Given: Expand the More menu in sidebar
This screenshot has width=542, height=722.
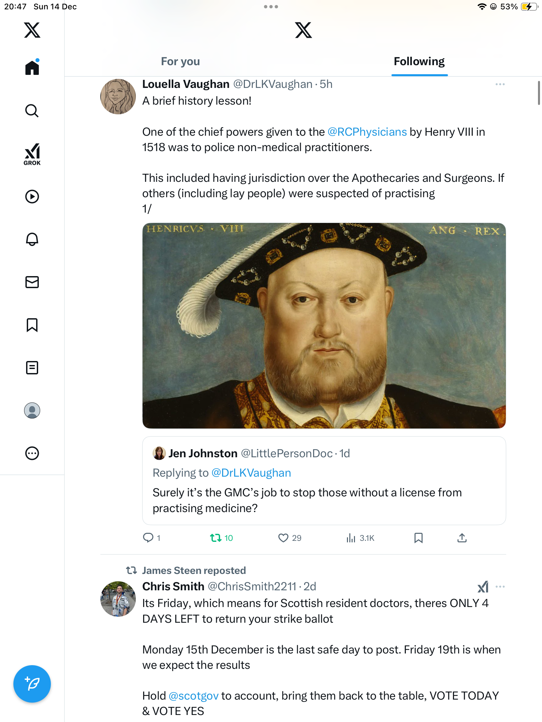Looking at the screenshot, I should [x=32, y=453].
